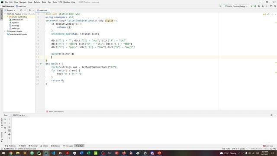This screenshot has width=277, height=156.
Task: Open the CMake tool window
Action: pos(44,146)
